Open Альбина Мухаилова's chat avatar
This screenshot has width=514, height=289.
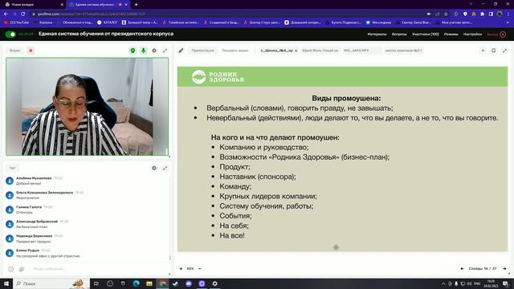[10, 181]
